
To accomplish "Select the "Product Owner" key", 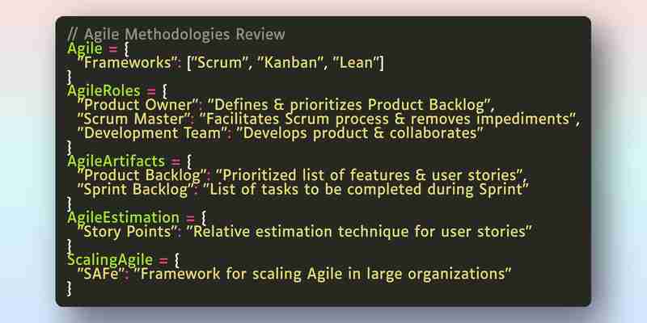I will click(x=139, y=105).
